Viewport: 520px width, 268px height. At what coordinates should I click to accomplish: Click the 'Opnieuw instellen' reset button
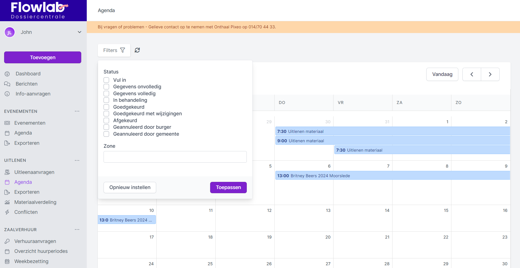pos(130,187)
